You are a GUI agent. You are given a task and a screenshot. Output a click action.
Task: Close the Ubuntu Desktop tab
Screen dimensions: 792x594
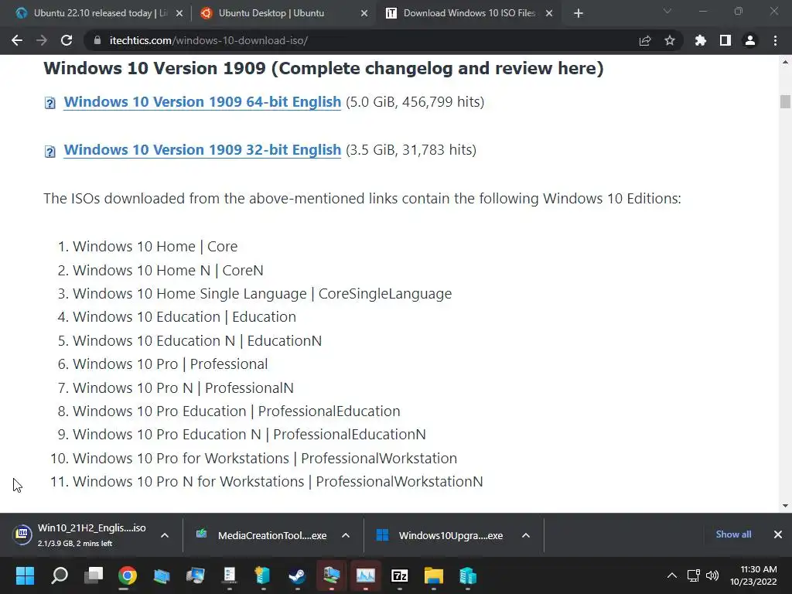(364, 14)
